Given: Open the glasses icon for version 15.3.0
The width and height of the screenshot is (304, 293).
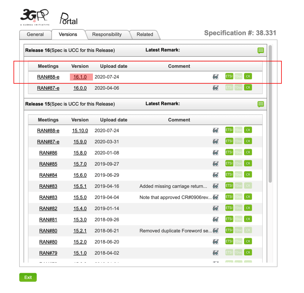Looking at the screenshot, I should [x=216, y=219].
